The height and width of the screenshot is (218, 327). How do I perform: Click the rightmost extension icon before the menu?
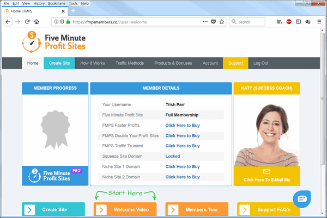point(308,22)
